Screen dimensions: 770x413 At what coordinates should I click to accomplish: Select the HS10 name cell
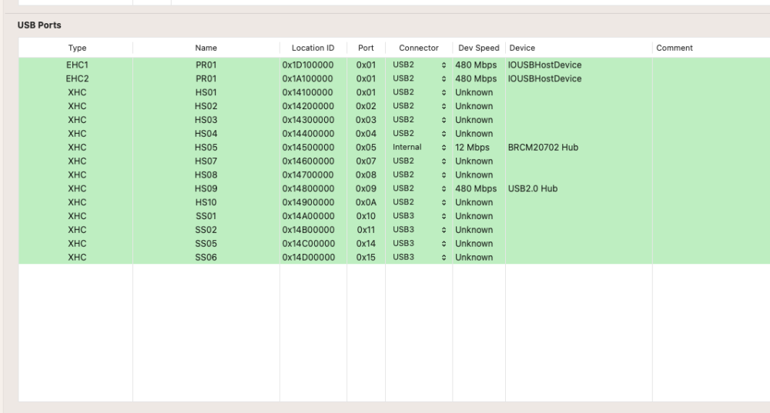pos(206,202)
